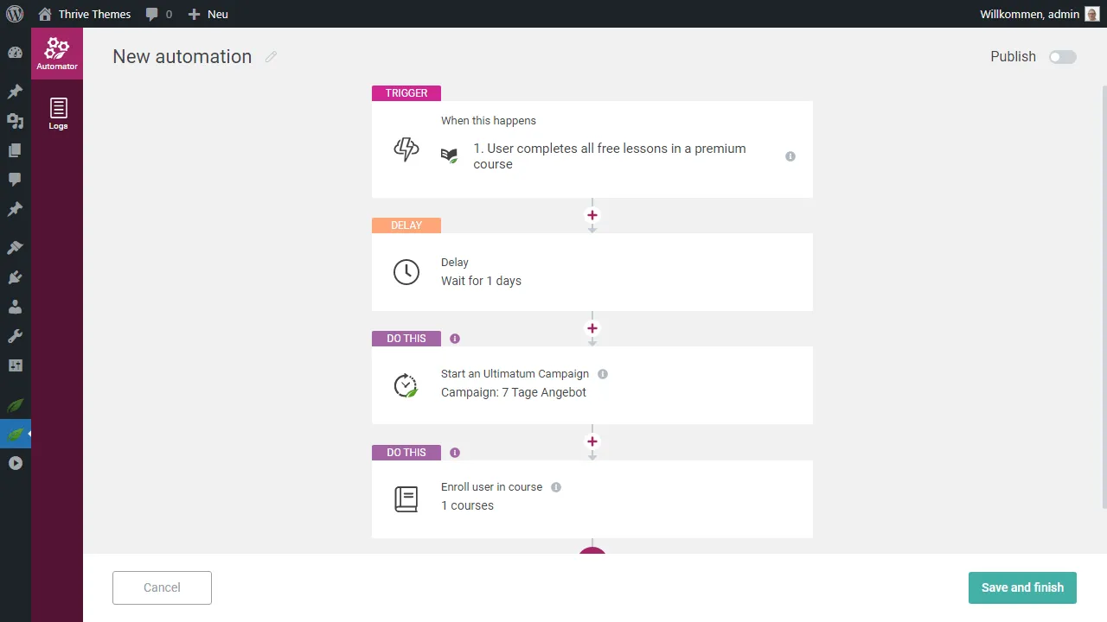Switch to the Logs tab

point(58,113)
